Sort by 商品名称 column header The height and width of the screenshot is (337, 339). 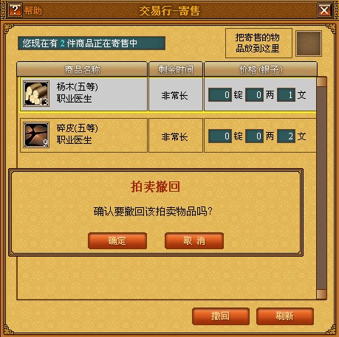pos(82,69)
